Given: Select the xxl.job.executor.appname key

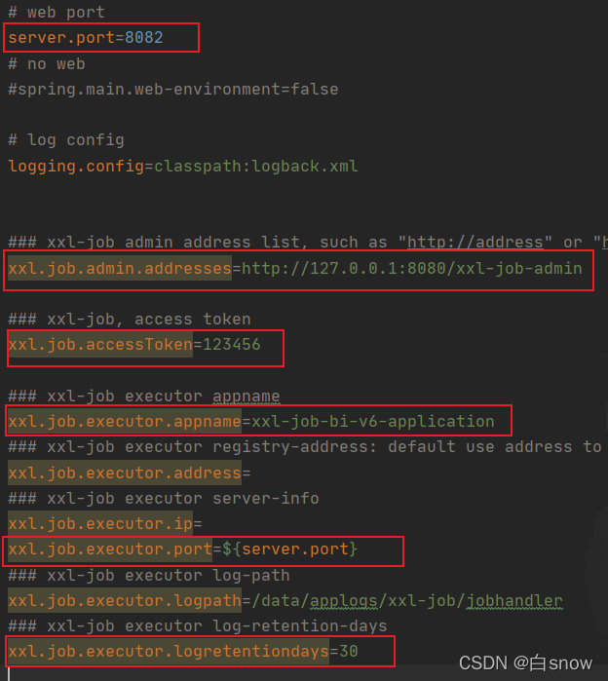Looking at the screenshot, I should pos(125,421).
